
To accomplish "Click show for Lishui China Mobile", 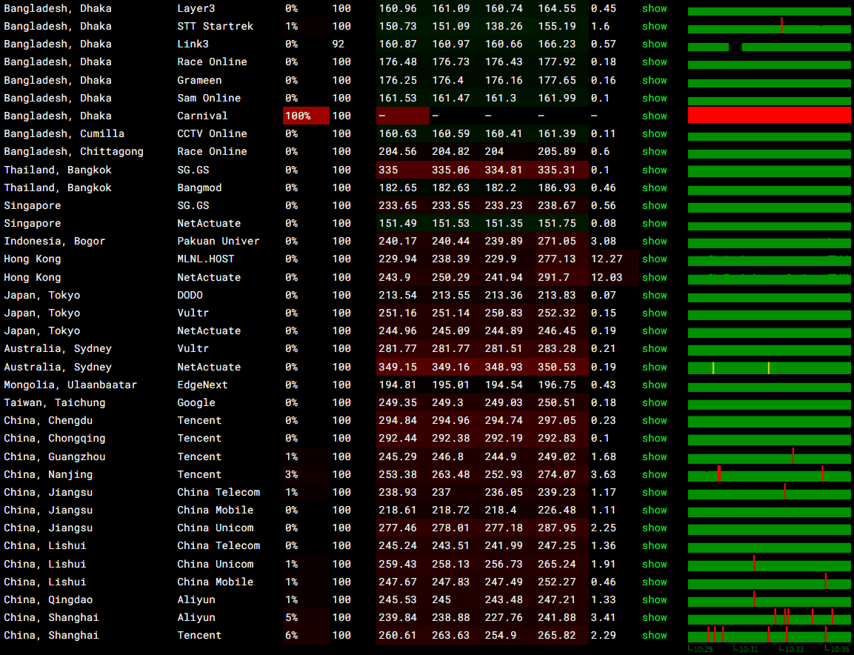I will point(654,582).
